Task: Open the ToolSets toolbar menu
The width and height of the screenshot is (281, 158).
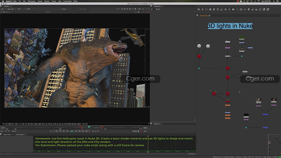Action: point(253,10)
